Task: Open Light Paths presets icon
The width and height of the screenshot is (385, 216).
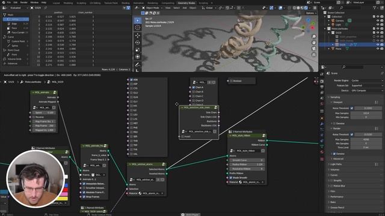Action: pyautogui.click(x=377, y=164)
